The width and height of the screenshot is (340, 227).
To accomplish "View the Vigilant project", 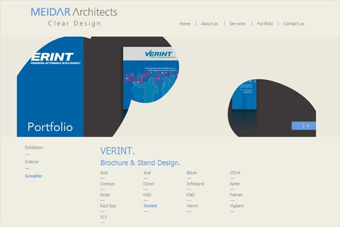I will coord(236,205).
